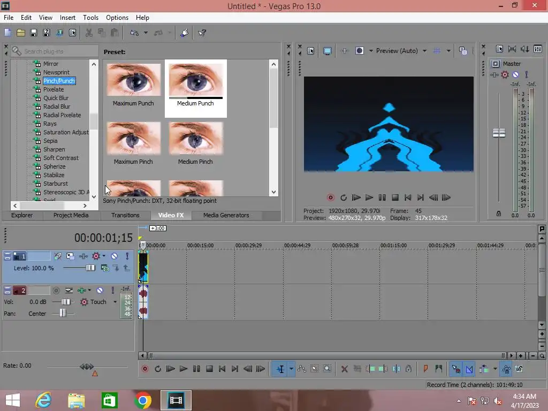
Task: Open the project properties toolbar icon
Action: click(72, 33)
